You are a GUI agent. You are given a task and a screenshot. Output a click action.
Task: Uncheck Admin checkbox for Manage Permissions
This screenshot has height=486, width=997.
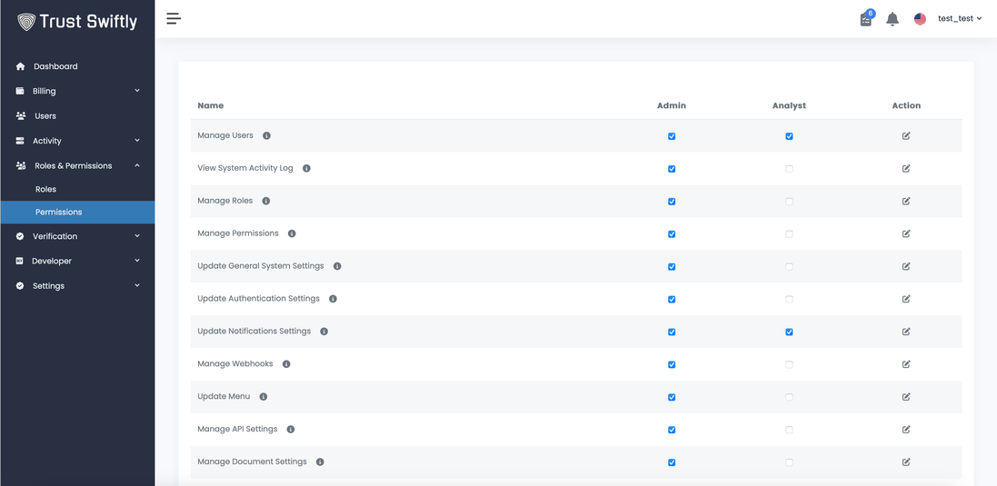click(x=672, y=234)
